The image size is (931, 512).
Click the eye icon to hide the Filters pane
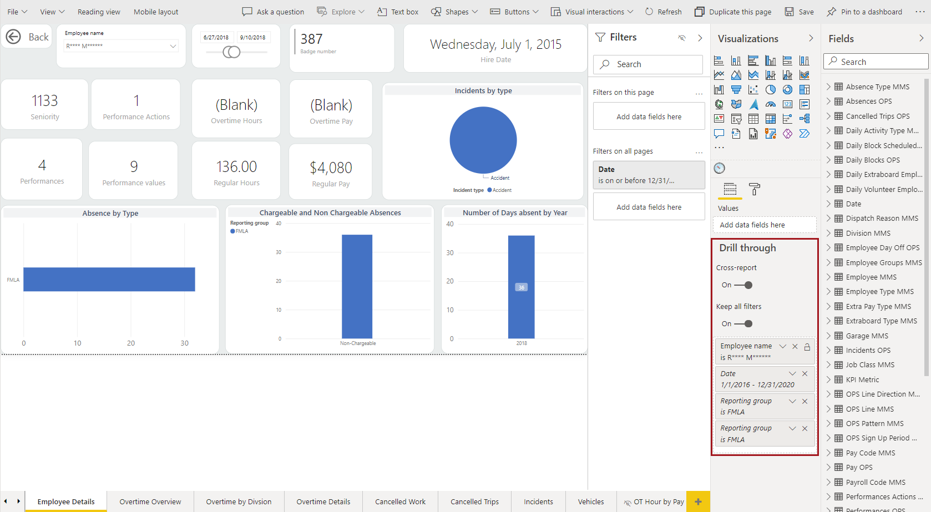(681, 37)
